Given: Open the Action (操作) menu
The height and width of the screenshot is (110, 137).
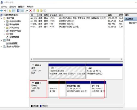Looking at the screenshot, I should point(13,7).
